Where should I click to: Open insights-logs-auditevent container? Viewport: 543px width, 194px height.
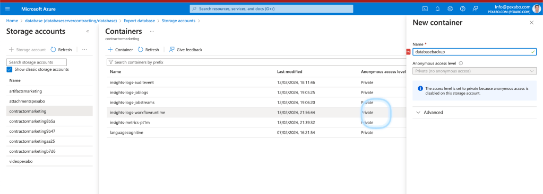point(132,82)
